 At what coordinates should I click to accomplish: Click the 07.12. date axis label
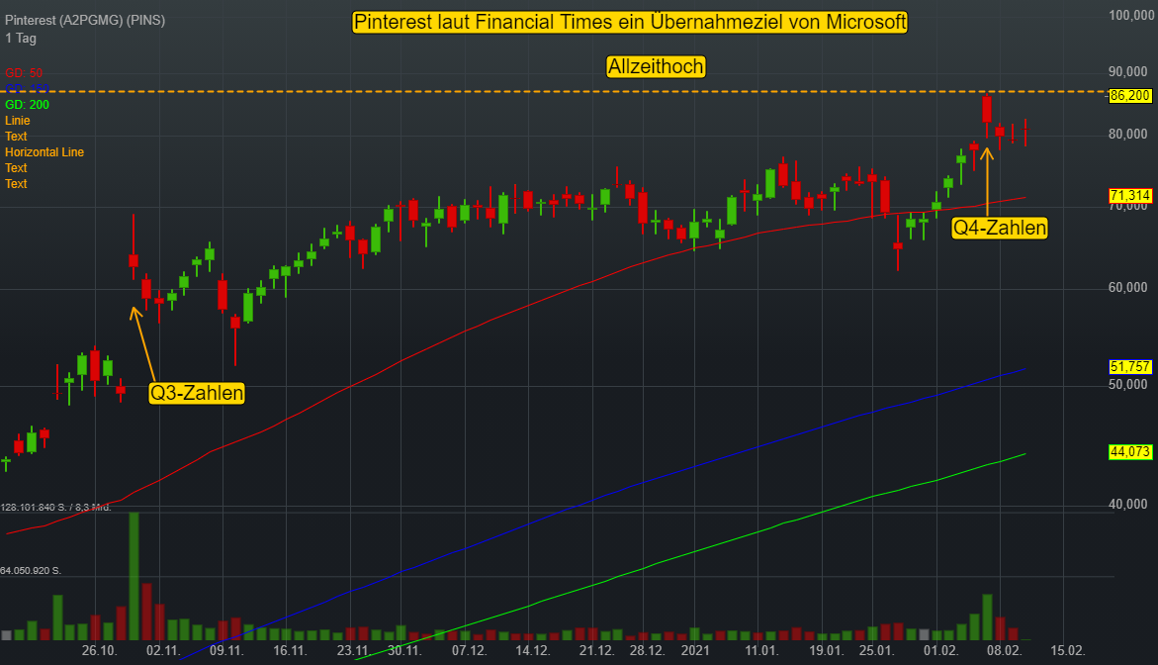[x=470, y=650]
